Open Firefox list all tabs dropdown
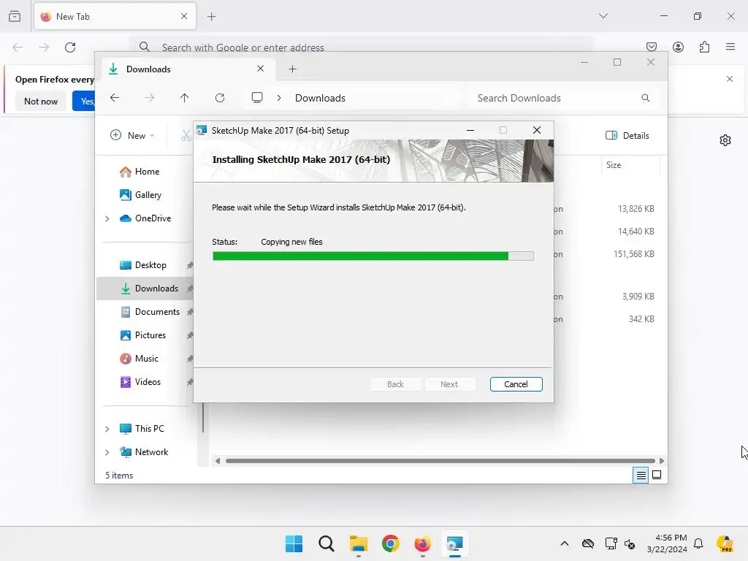The image size is (748, 561). click(x=603, y=16)
